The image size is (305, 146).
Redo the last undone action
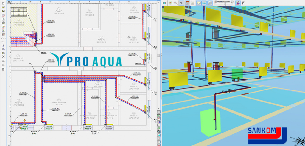3,42
